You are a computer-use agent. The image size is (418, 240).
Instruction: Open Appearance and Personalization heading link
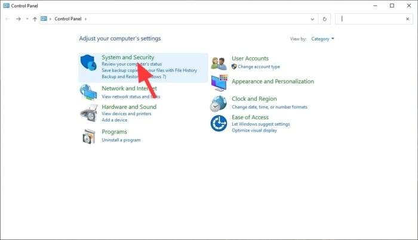click(x=273, y=82)
